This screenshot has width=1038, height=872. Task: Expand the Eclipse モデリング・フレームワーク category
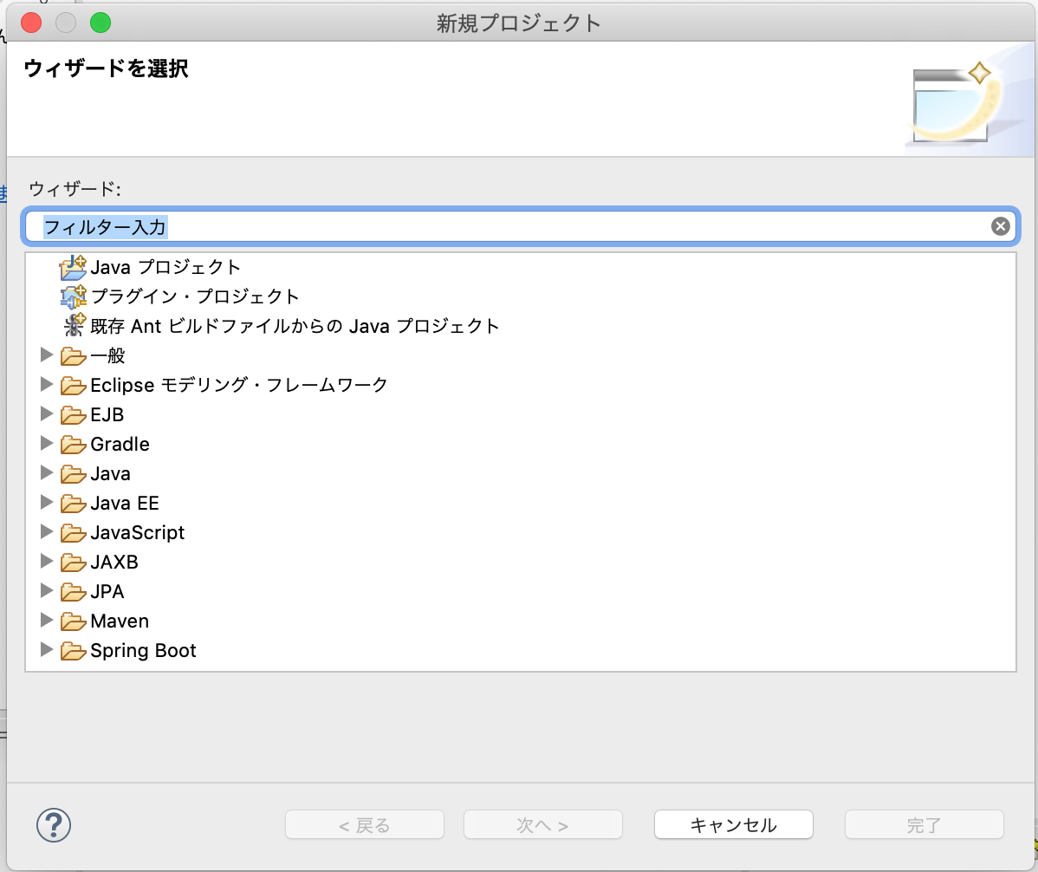(46, 384)
